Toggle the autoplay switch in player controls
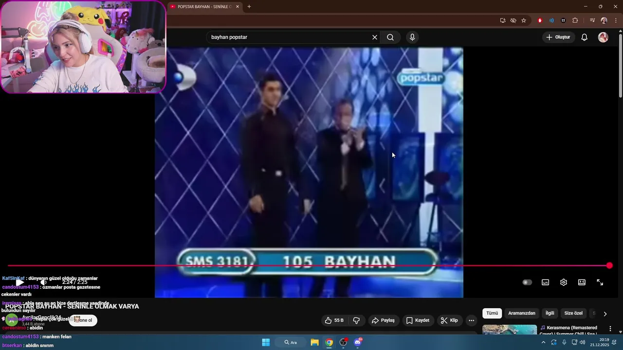The height and width of the screenshot is (350, 623). [x=527, y=282]
